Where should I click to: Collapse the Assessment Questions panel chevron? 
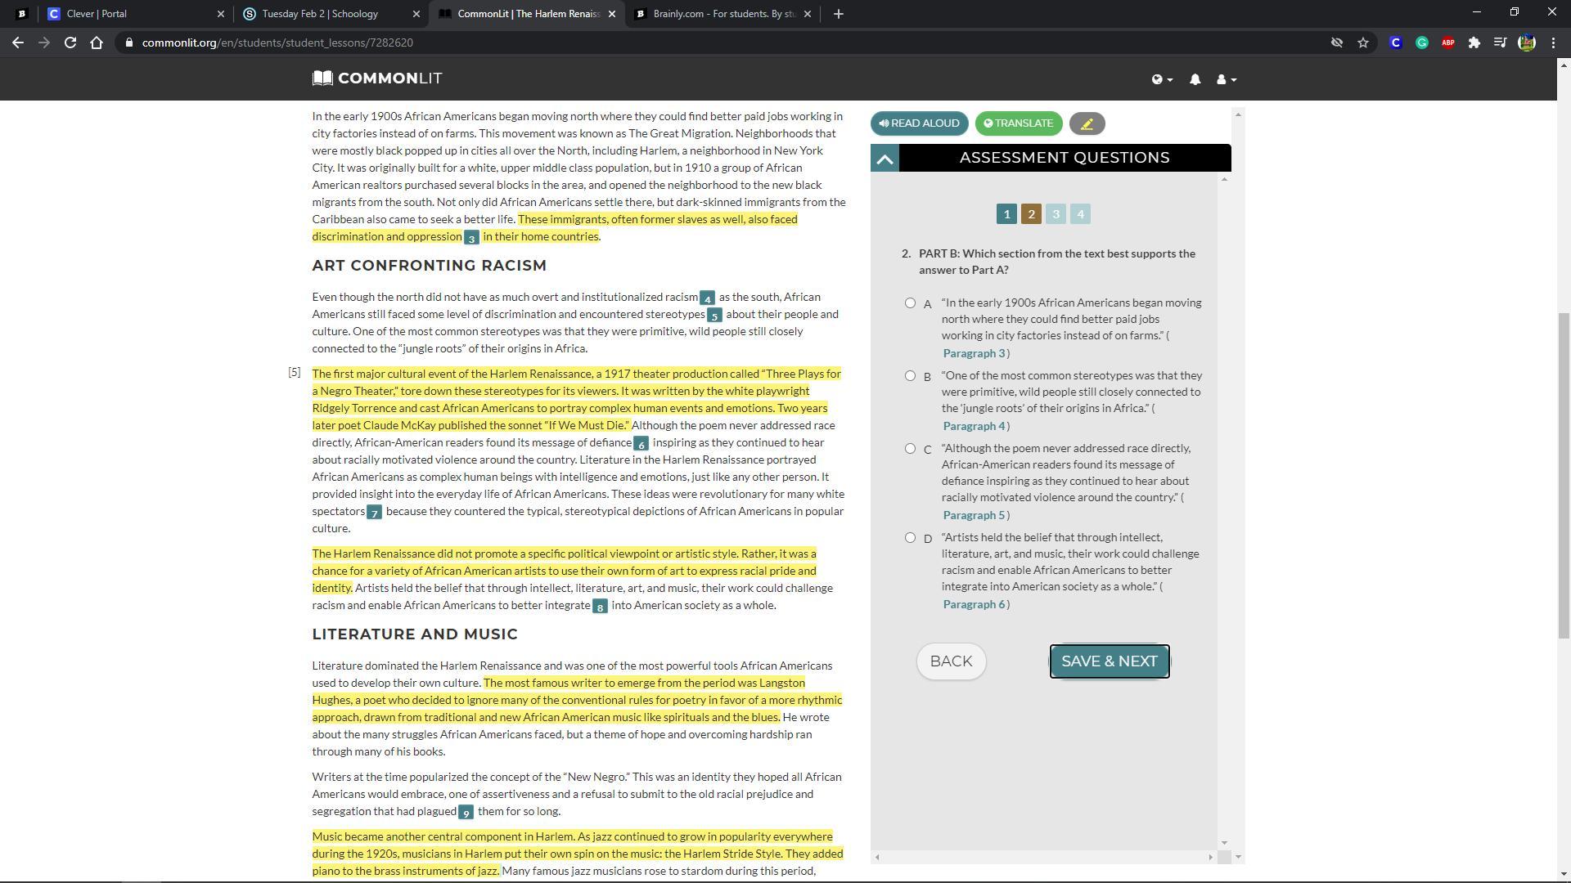pos(885,159)
